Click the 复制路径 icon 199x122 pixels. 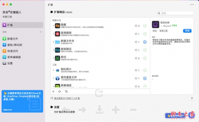coord(57,50)
